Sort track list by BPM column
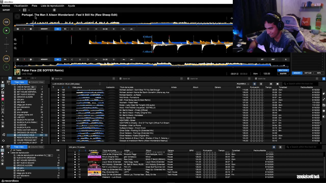The height and width of the screenshot is (183, 326). point(238,87)
